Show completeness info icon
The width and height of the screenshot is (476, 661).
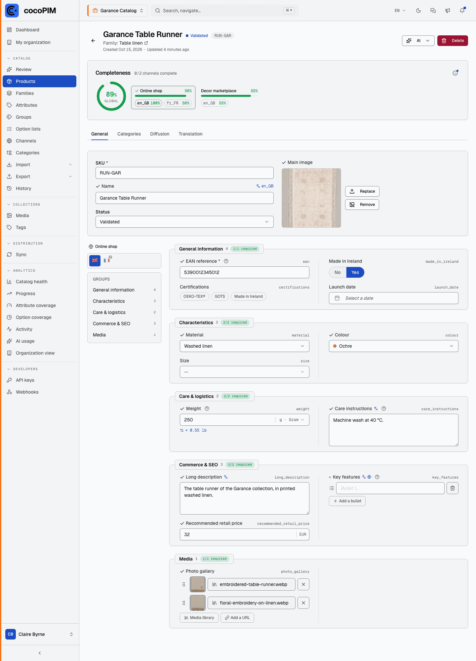[455, 73]
